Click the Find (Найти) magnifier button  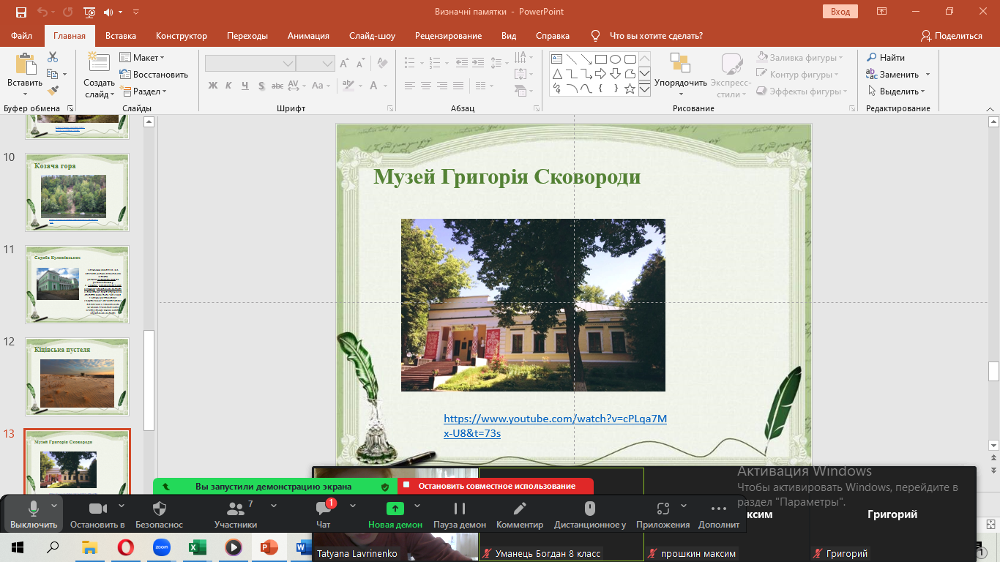[x=886, y=57]
